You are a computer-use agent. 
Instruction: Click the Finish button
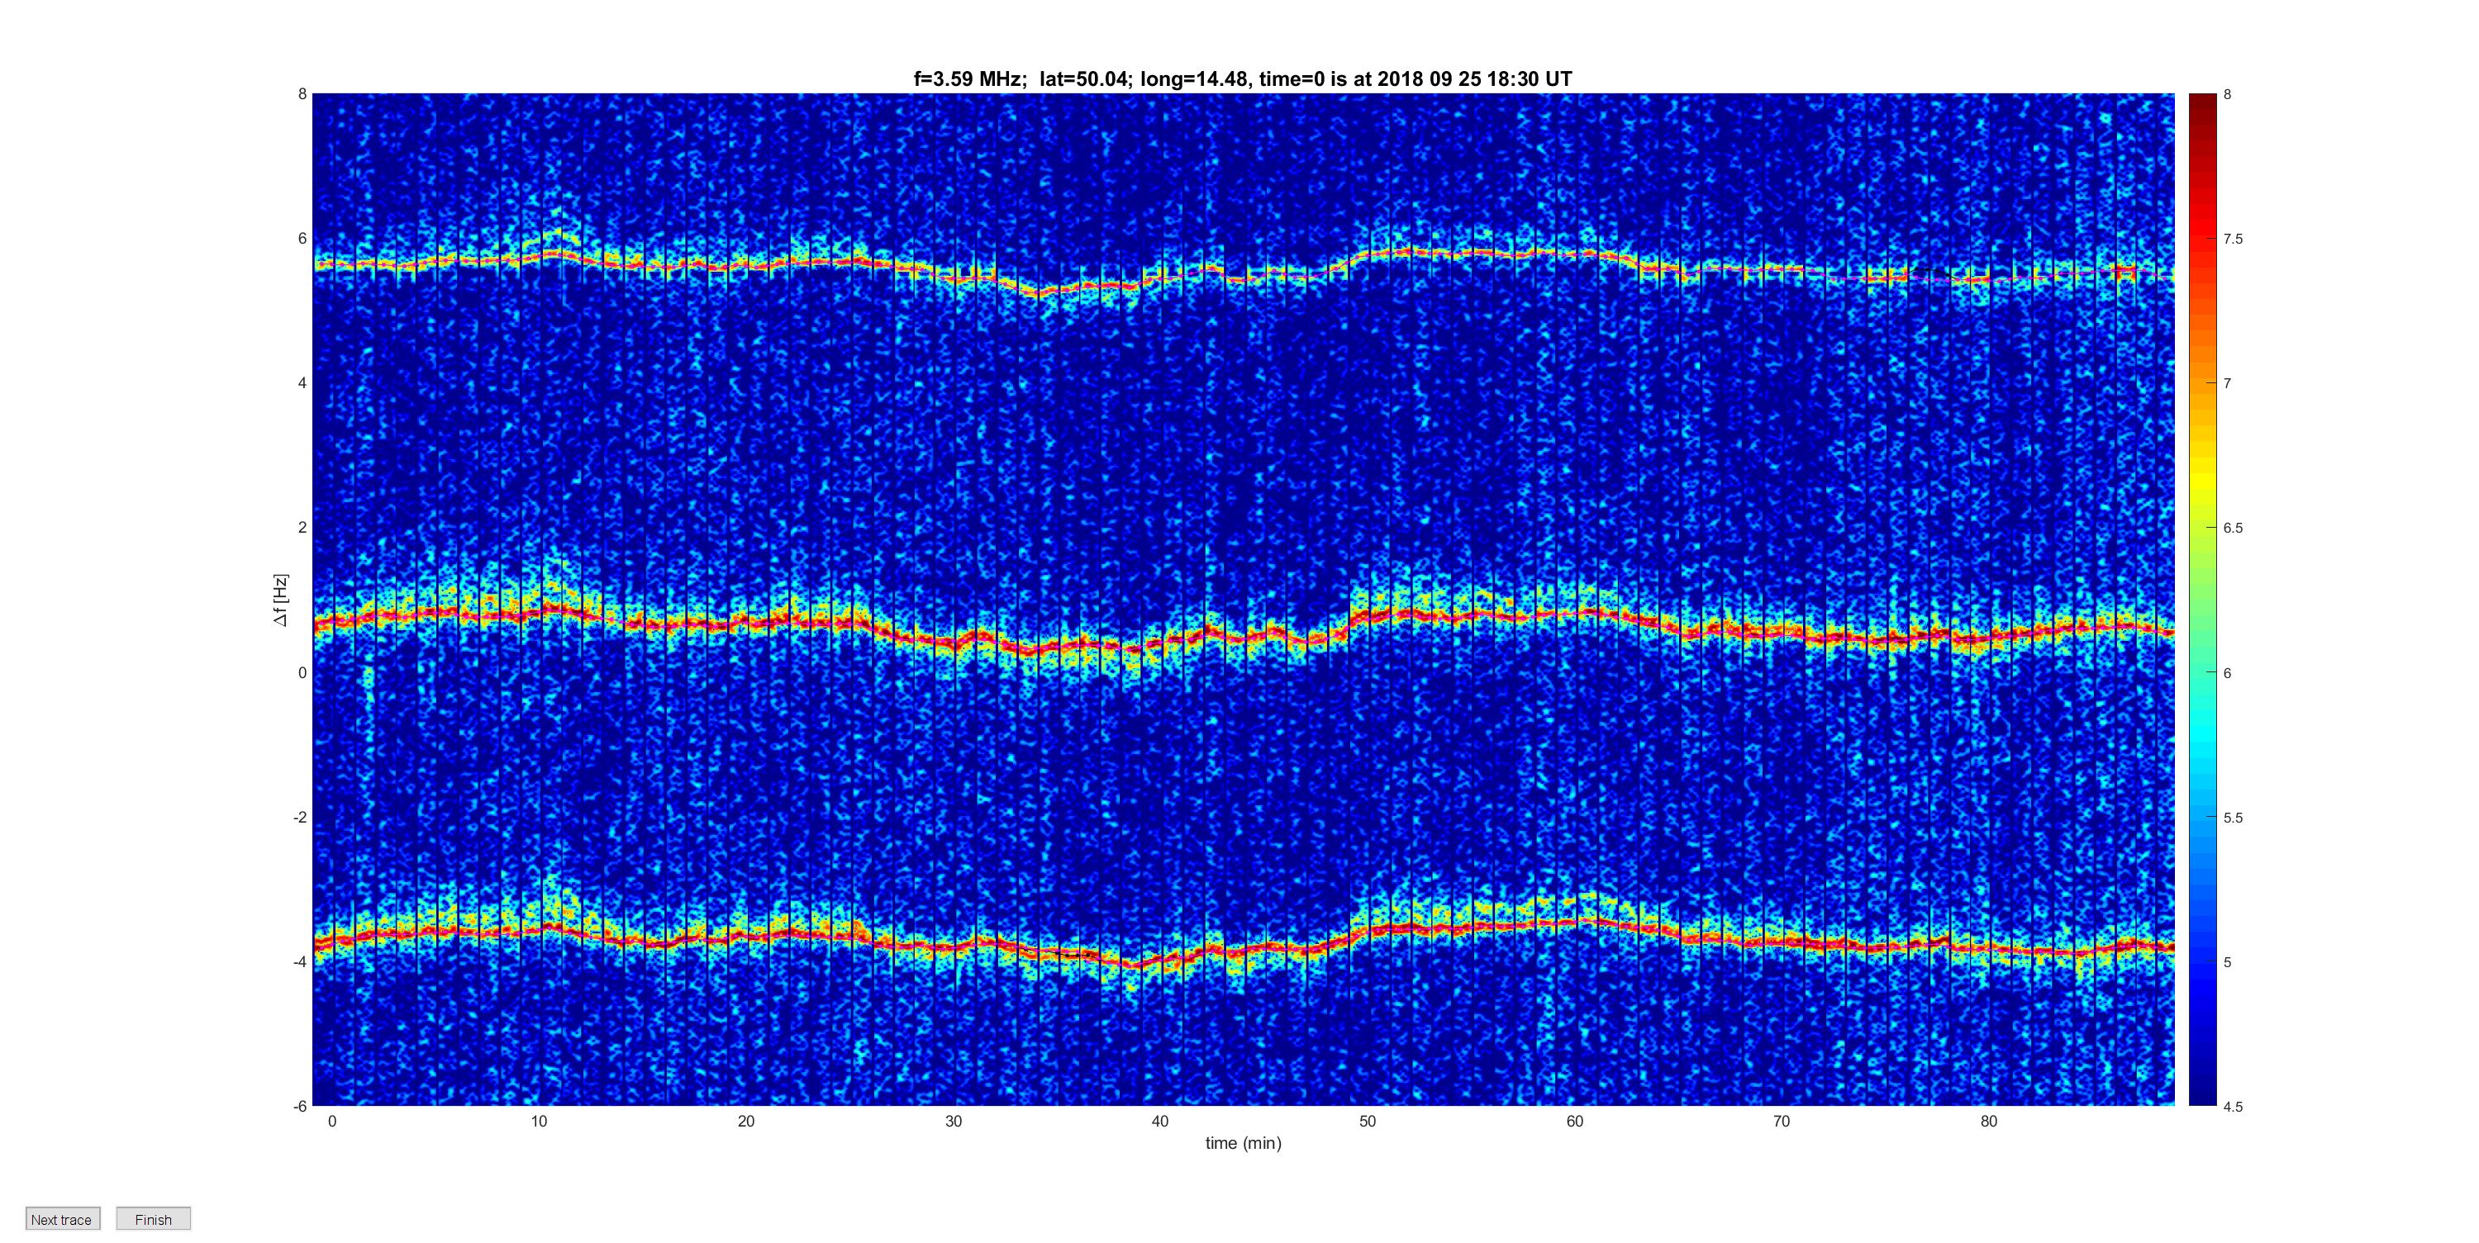coord(153,1219)
